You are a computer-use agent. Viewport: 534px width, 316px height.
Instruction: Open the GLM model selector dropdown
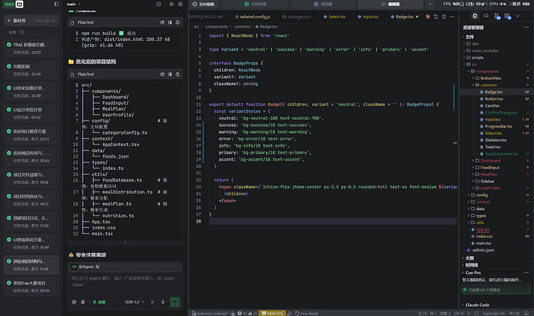coord(134,302)
